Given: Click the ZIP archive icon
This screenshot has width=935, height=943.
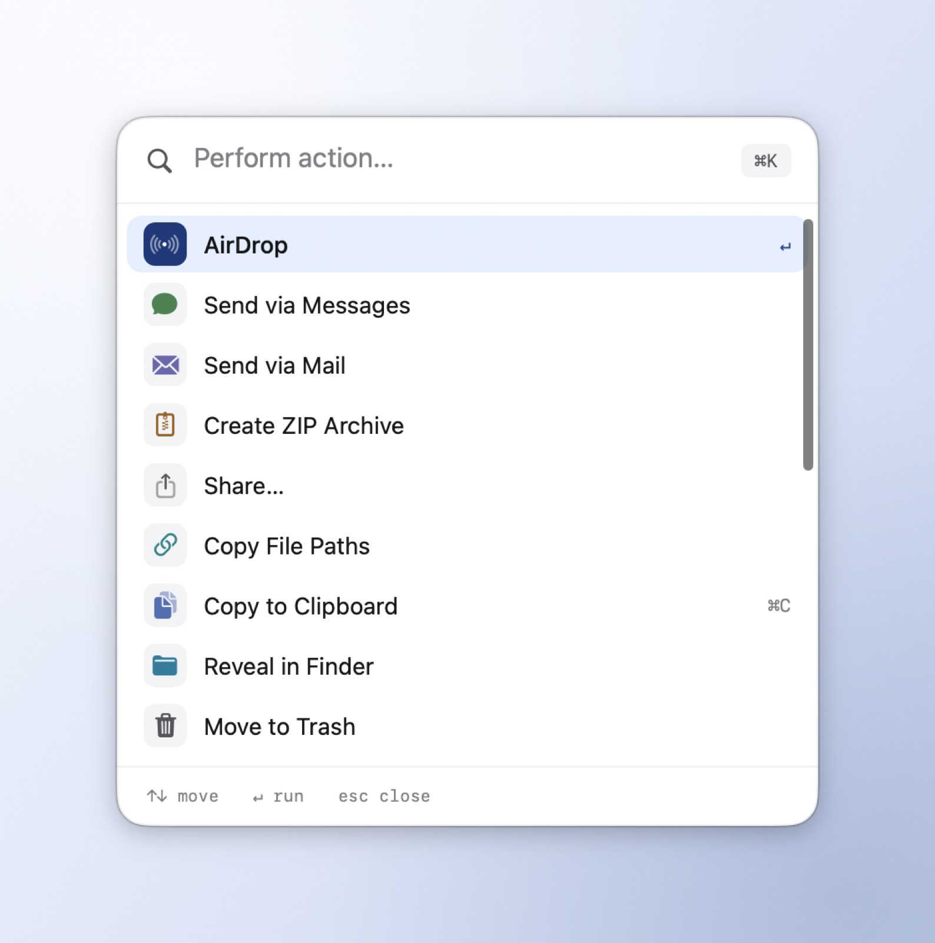Looking at the screenshot, I should (x=165, y=425).
